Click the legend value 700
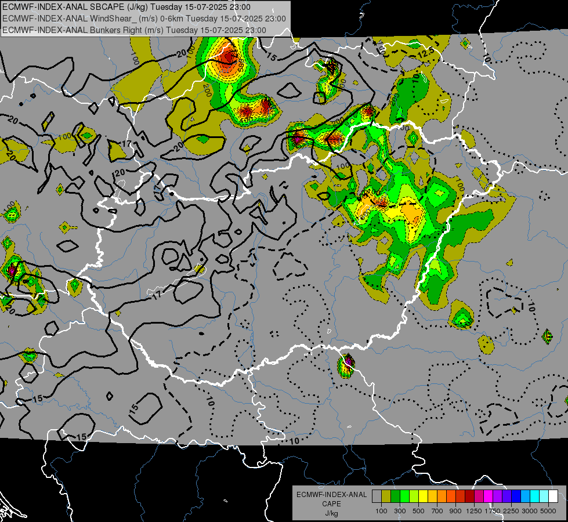 pyautogui.click(x=437, y=511)
